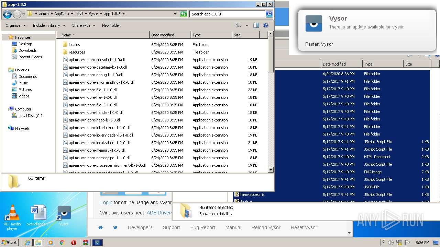Show hidden tray icons arrow
The height and width of the screenshot is (247, 440).
coord(384,243)
